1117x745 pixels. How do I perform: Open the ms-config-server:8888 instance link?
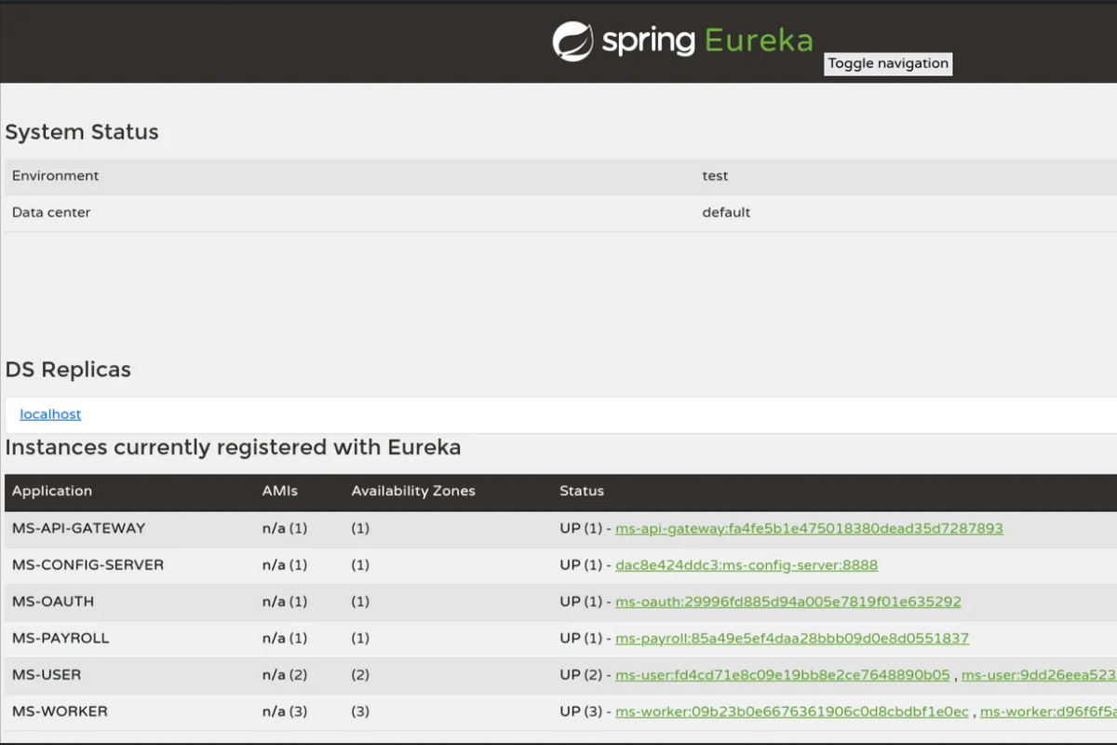(747, 565)
